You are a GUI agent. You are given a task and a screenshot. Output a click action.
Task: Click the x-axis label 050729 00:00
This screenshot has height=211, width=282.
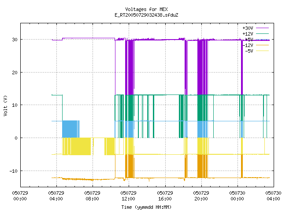[20, 196]
